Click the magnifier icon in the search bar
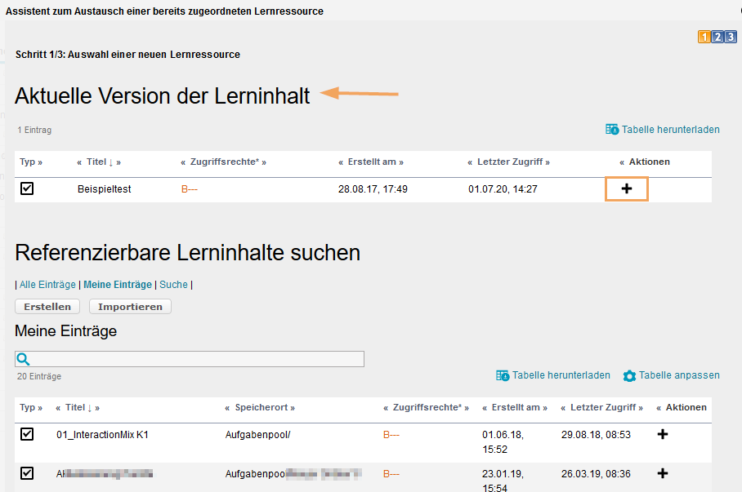The height and width of the screenshot is (492, 742). tap(24, 358)
